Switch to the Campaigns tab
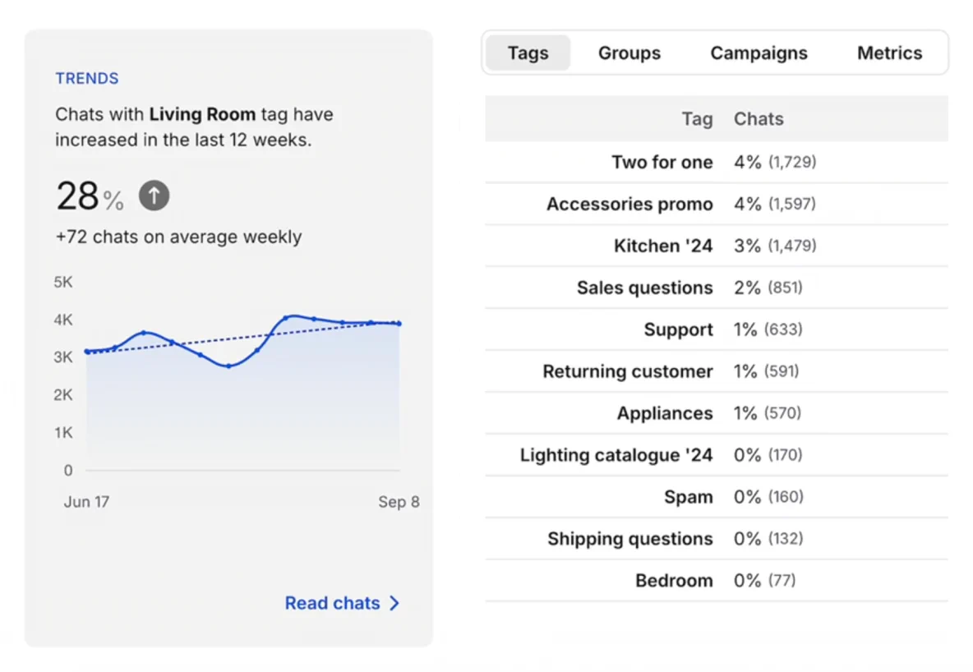 [x=758, y=53]
